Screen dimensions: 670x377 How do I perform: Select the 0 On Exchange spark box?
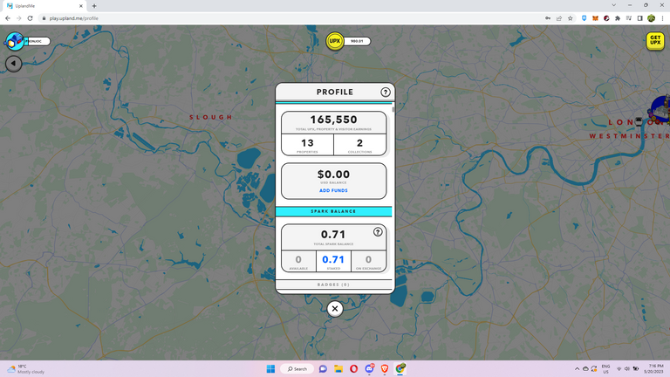point(368,261)
